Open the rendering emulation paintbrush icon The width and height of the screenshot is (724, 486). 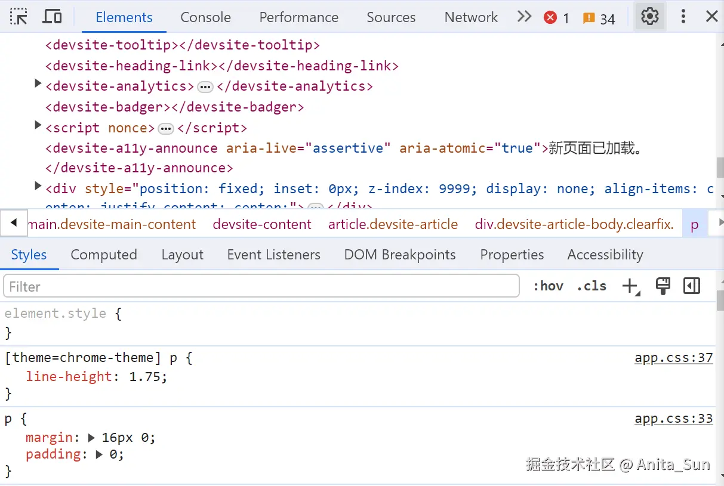point(663,286)
